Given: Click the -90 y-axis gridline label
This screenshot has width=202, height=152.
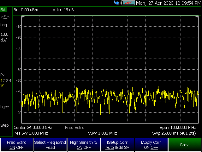Looking at the screenshot, I should coord(19,113).
